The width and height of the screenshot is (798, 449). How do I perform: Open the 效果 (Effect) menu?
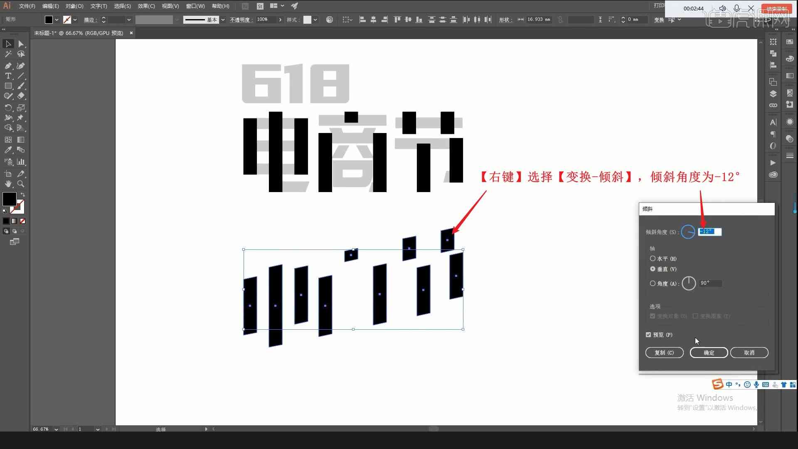tap(145, 5)
